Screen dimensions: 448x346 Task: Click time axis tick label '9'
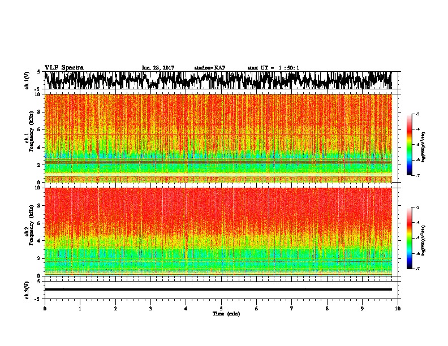[362, 309]
